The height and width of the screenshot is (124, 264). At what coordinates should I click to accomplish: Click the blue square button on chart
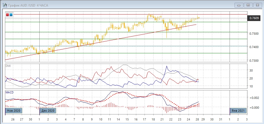coord(11,15)
